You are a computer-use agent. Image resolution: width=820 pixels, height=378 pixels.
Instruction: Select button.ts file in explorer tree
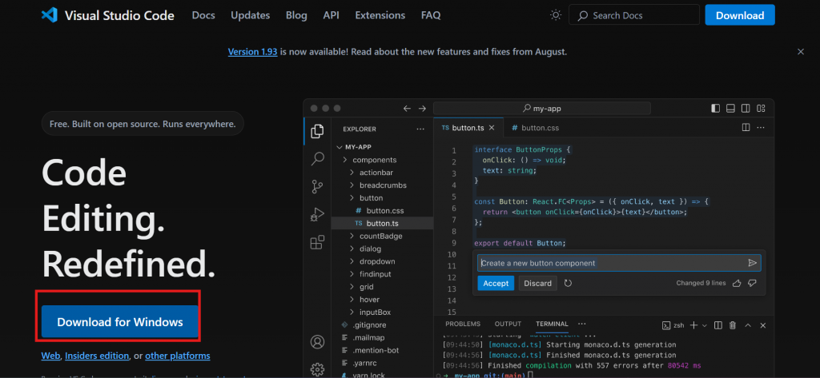coord(382,224)
